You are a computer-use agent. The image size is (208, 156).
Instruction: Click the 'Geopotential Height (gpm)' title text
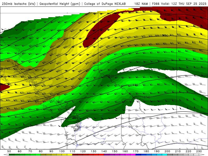(60, 4)
